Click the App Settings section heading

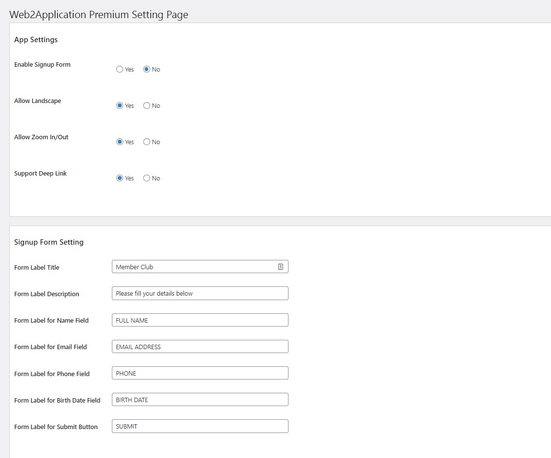tap(36, 40)
